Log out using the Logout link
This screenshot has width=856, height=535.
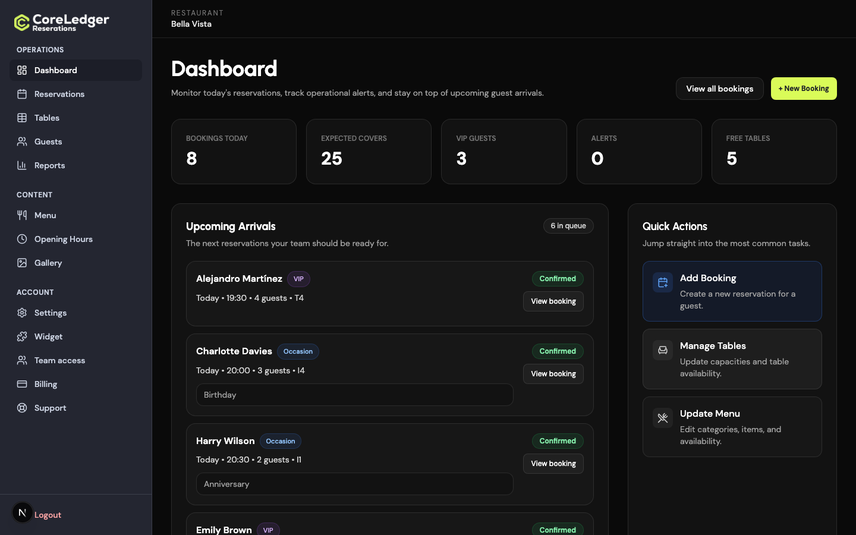pos(48,515)
